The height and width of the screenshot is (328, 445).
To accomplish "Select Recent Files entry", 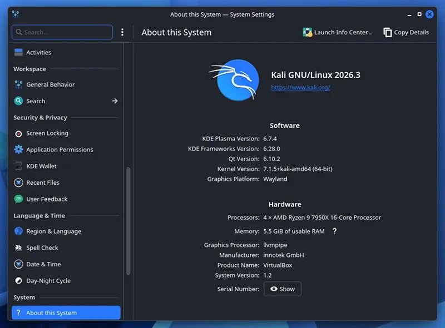I will pos(66,183).
